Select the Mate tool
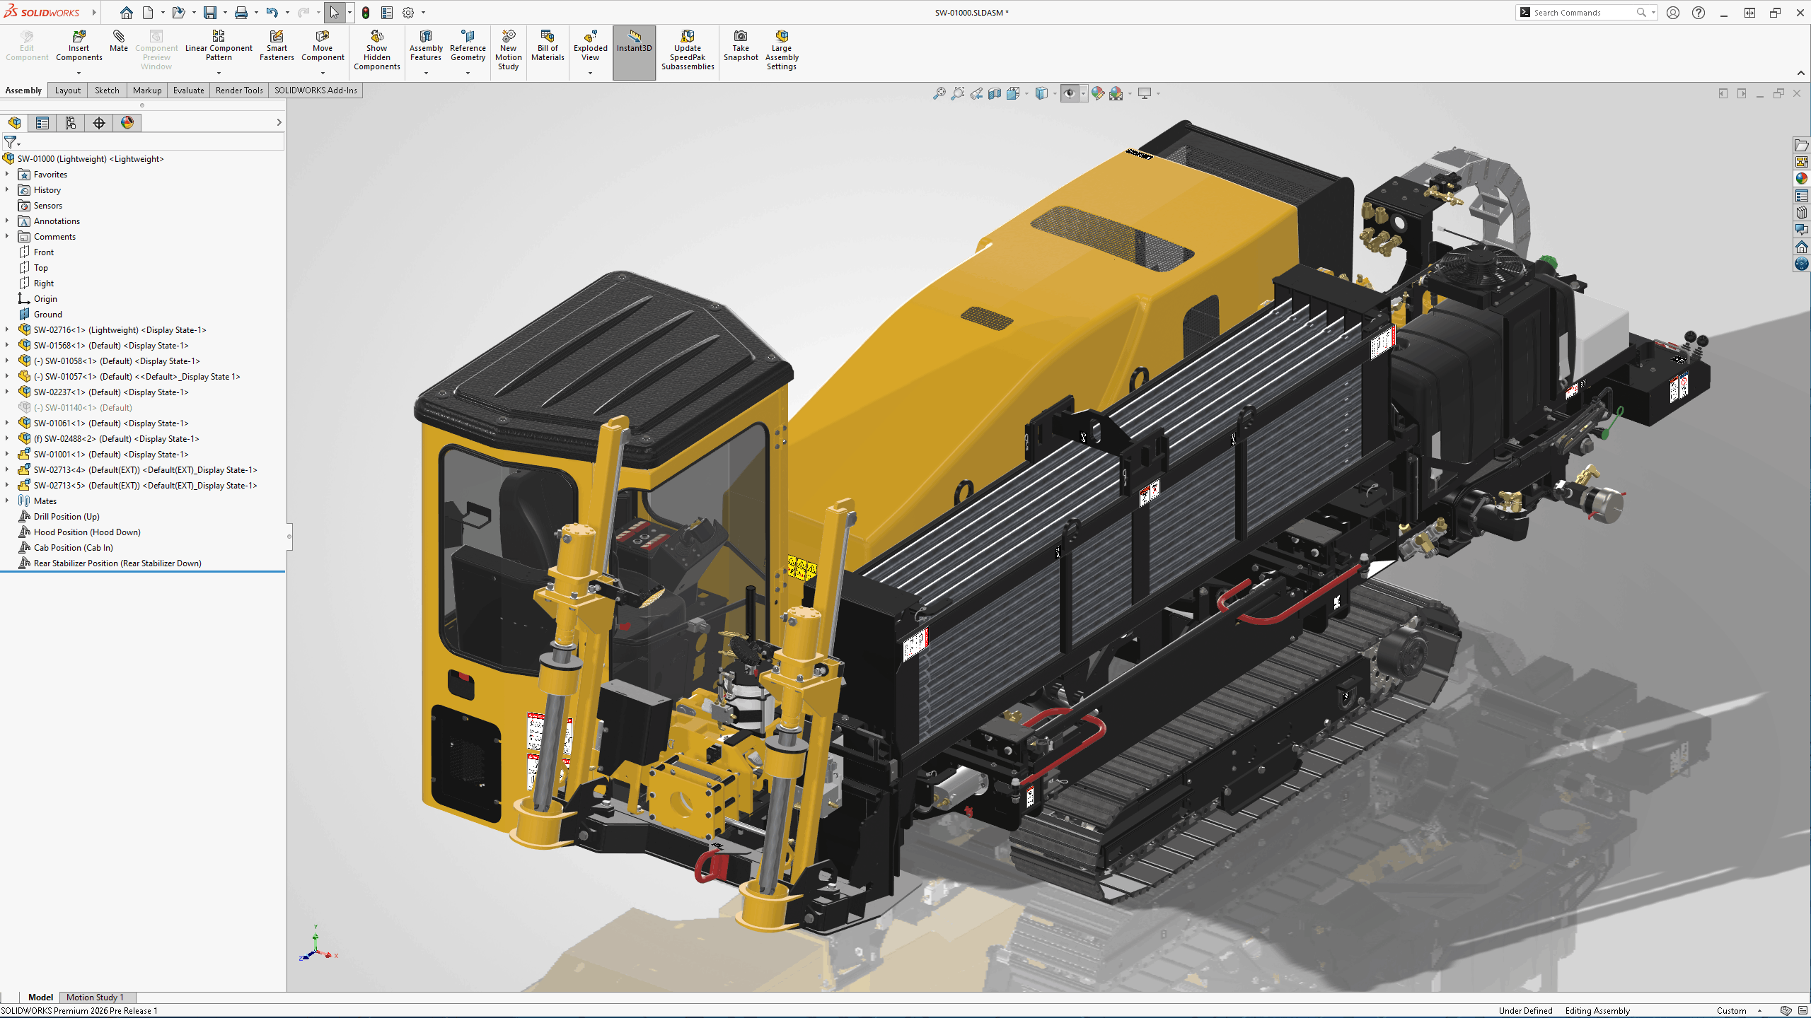The width and height of the screenshot is (1811, 1018). click(x=119, y=41)
